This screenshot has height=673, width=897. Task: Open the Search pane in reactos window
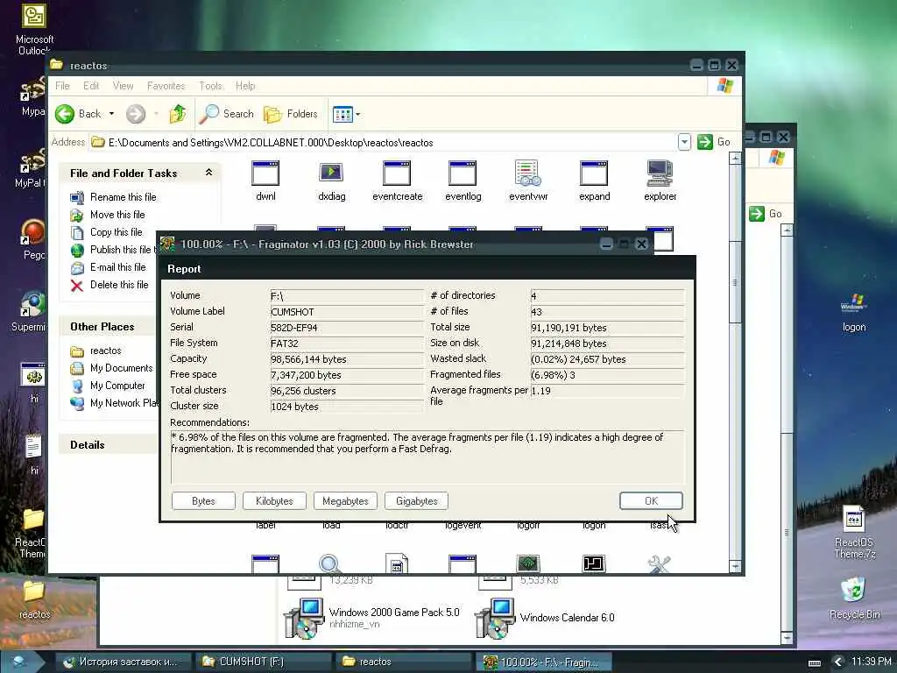point(227,114)
